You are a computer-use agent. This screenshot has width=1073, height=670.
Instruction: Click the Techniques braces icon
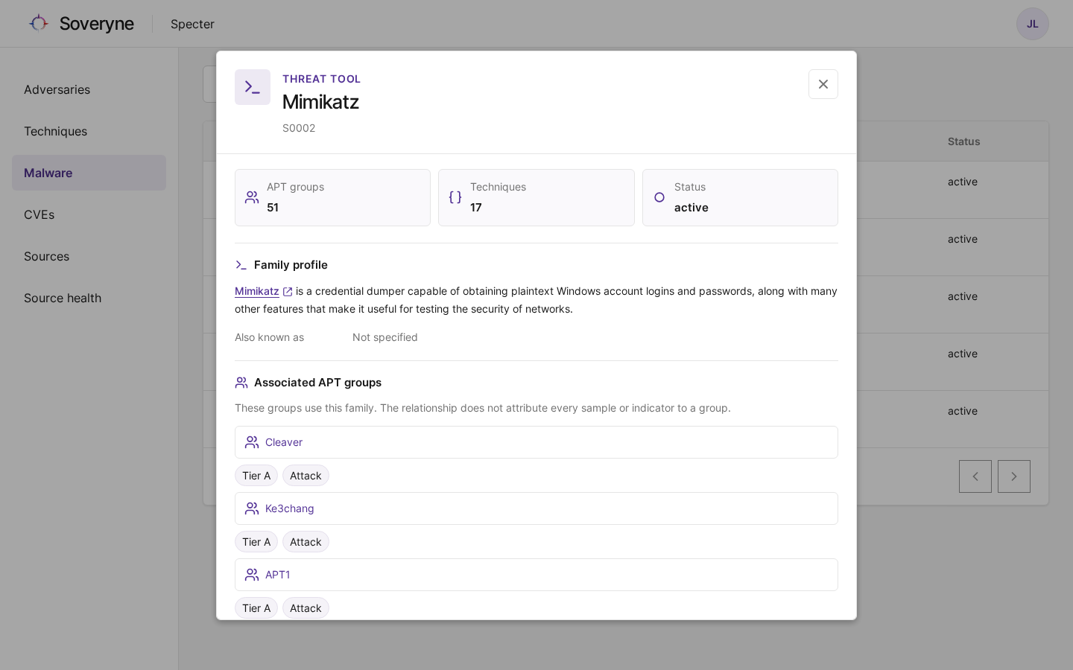[x=455, y=197]
